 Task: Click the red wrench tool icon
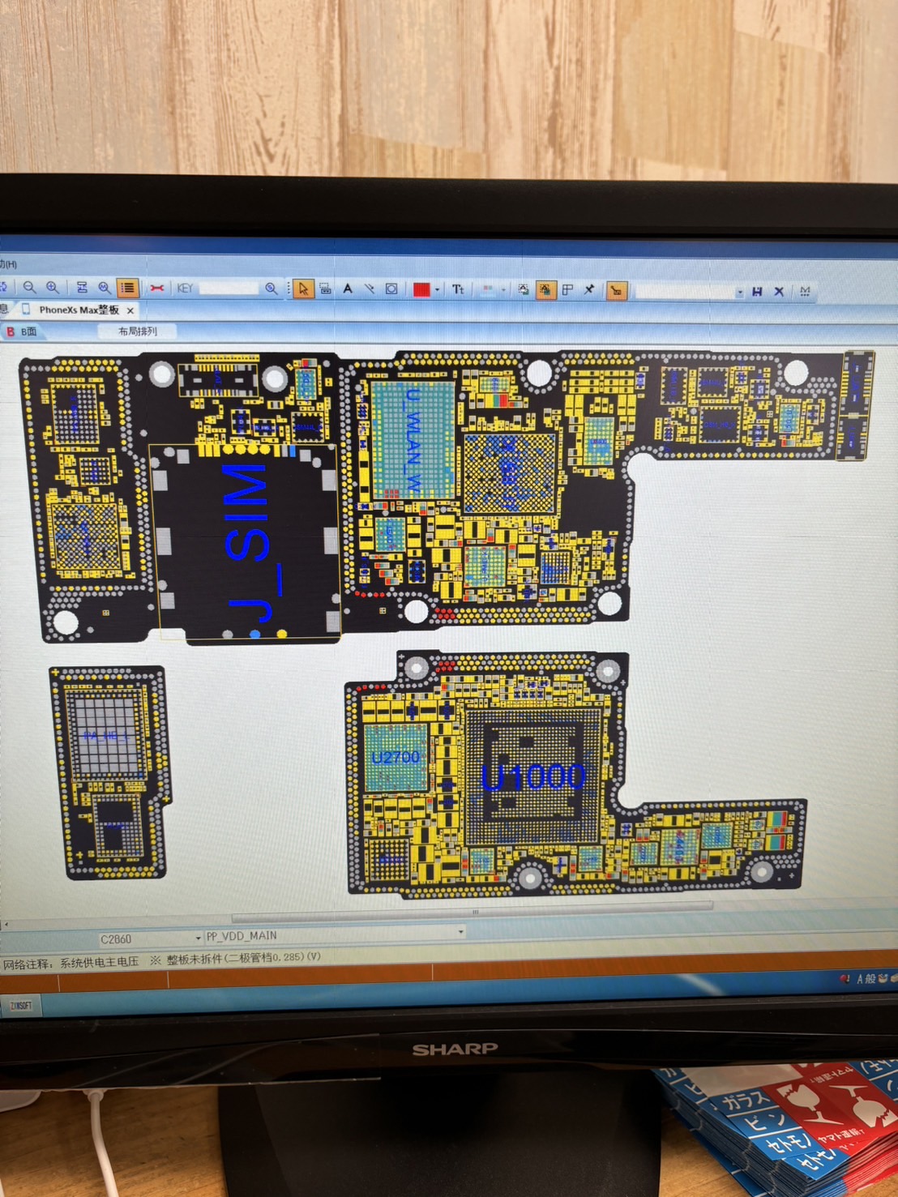tap(156, 288)
